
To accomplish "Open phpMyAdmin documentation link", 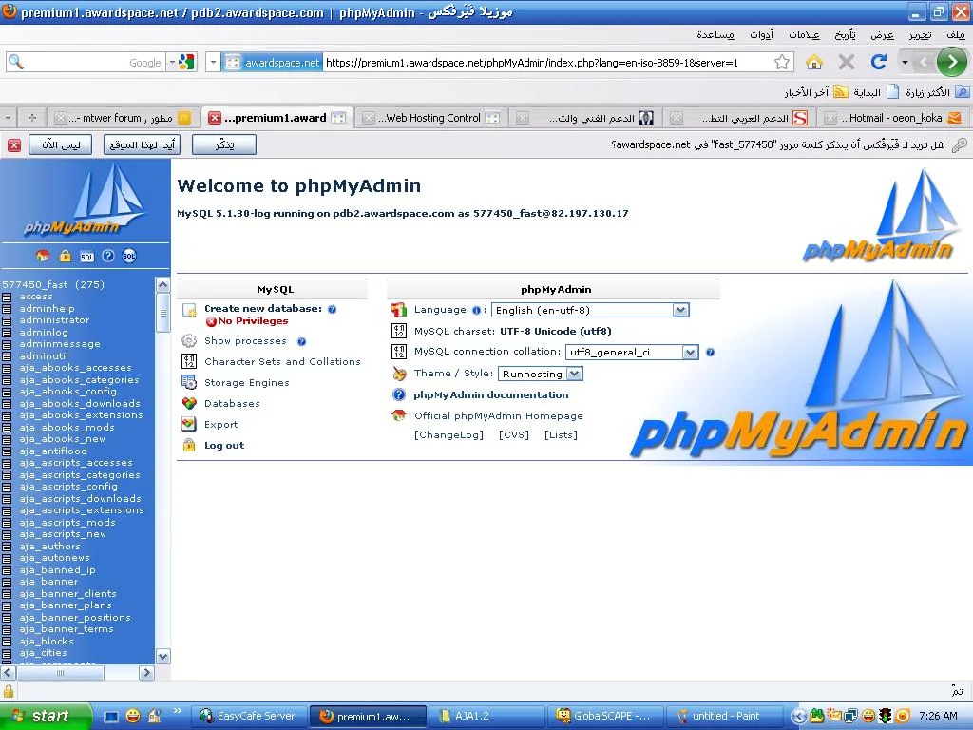I will pyautogui.click(x=490, y=394).
